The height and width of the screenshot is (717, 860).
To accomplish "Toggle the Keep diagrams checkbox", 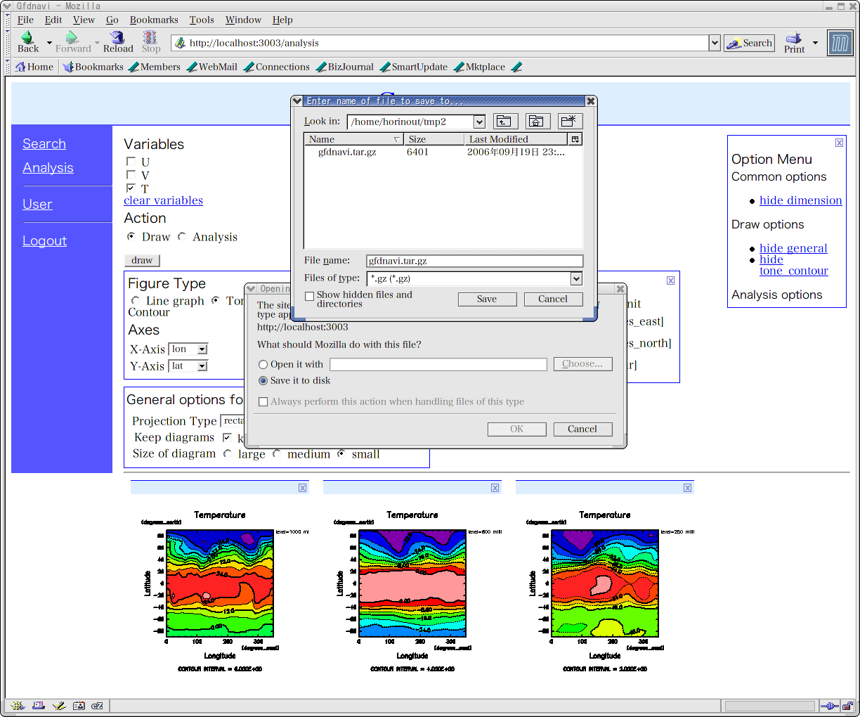I will 227,438.
